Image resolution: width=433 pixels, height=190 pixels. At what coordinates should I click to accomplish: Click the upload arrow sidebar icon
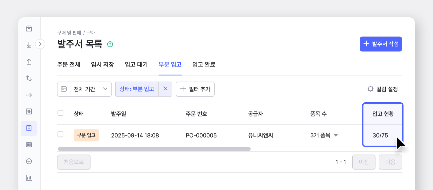coord(29,62)
